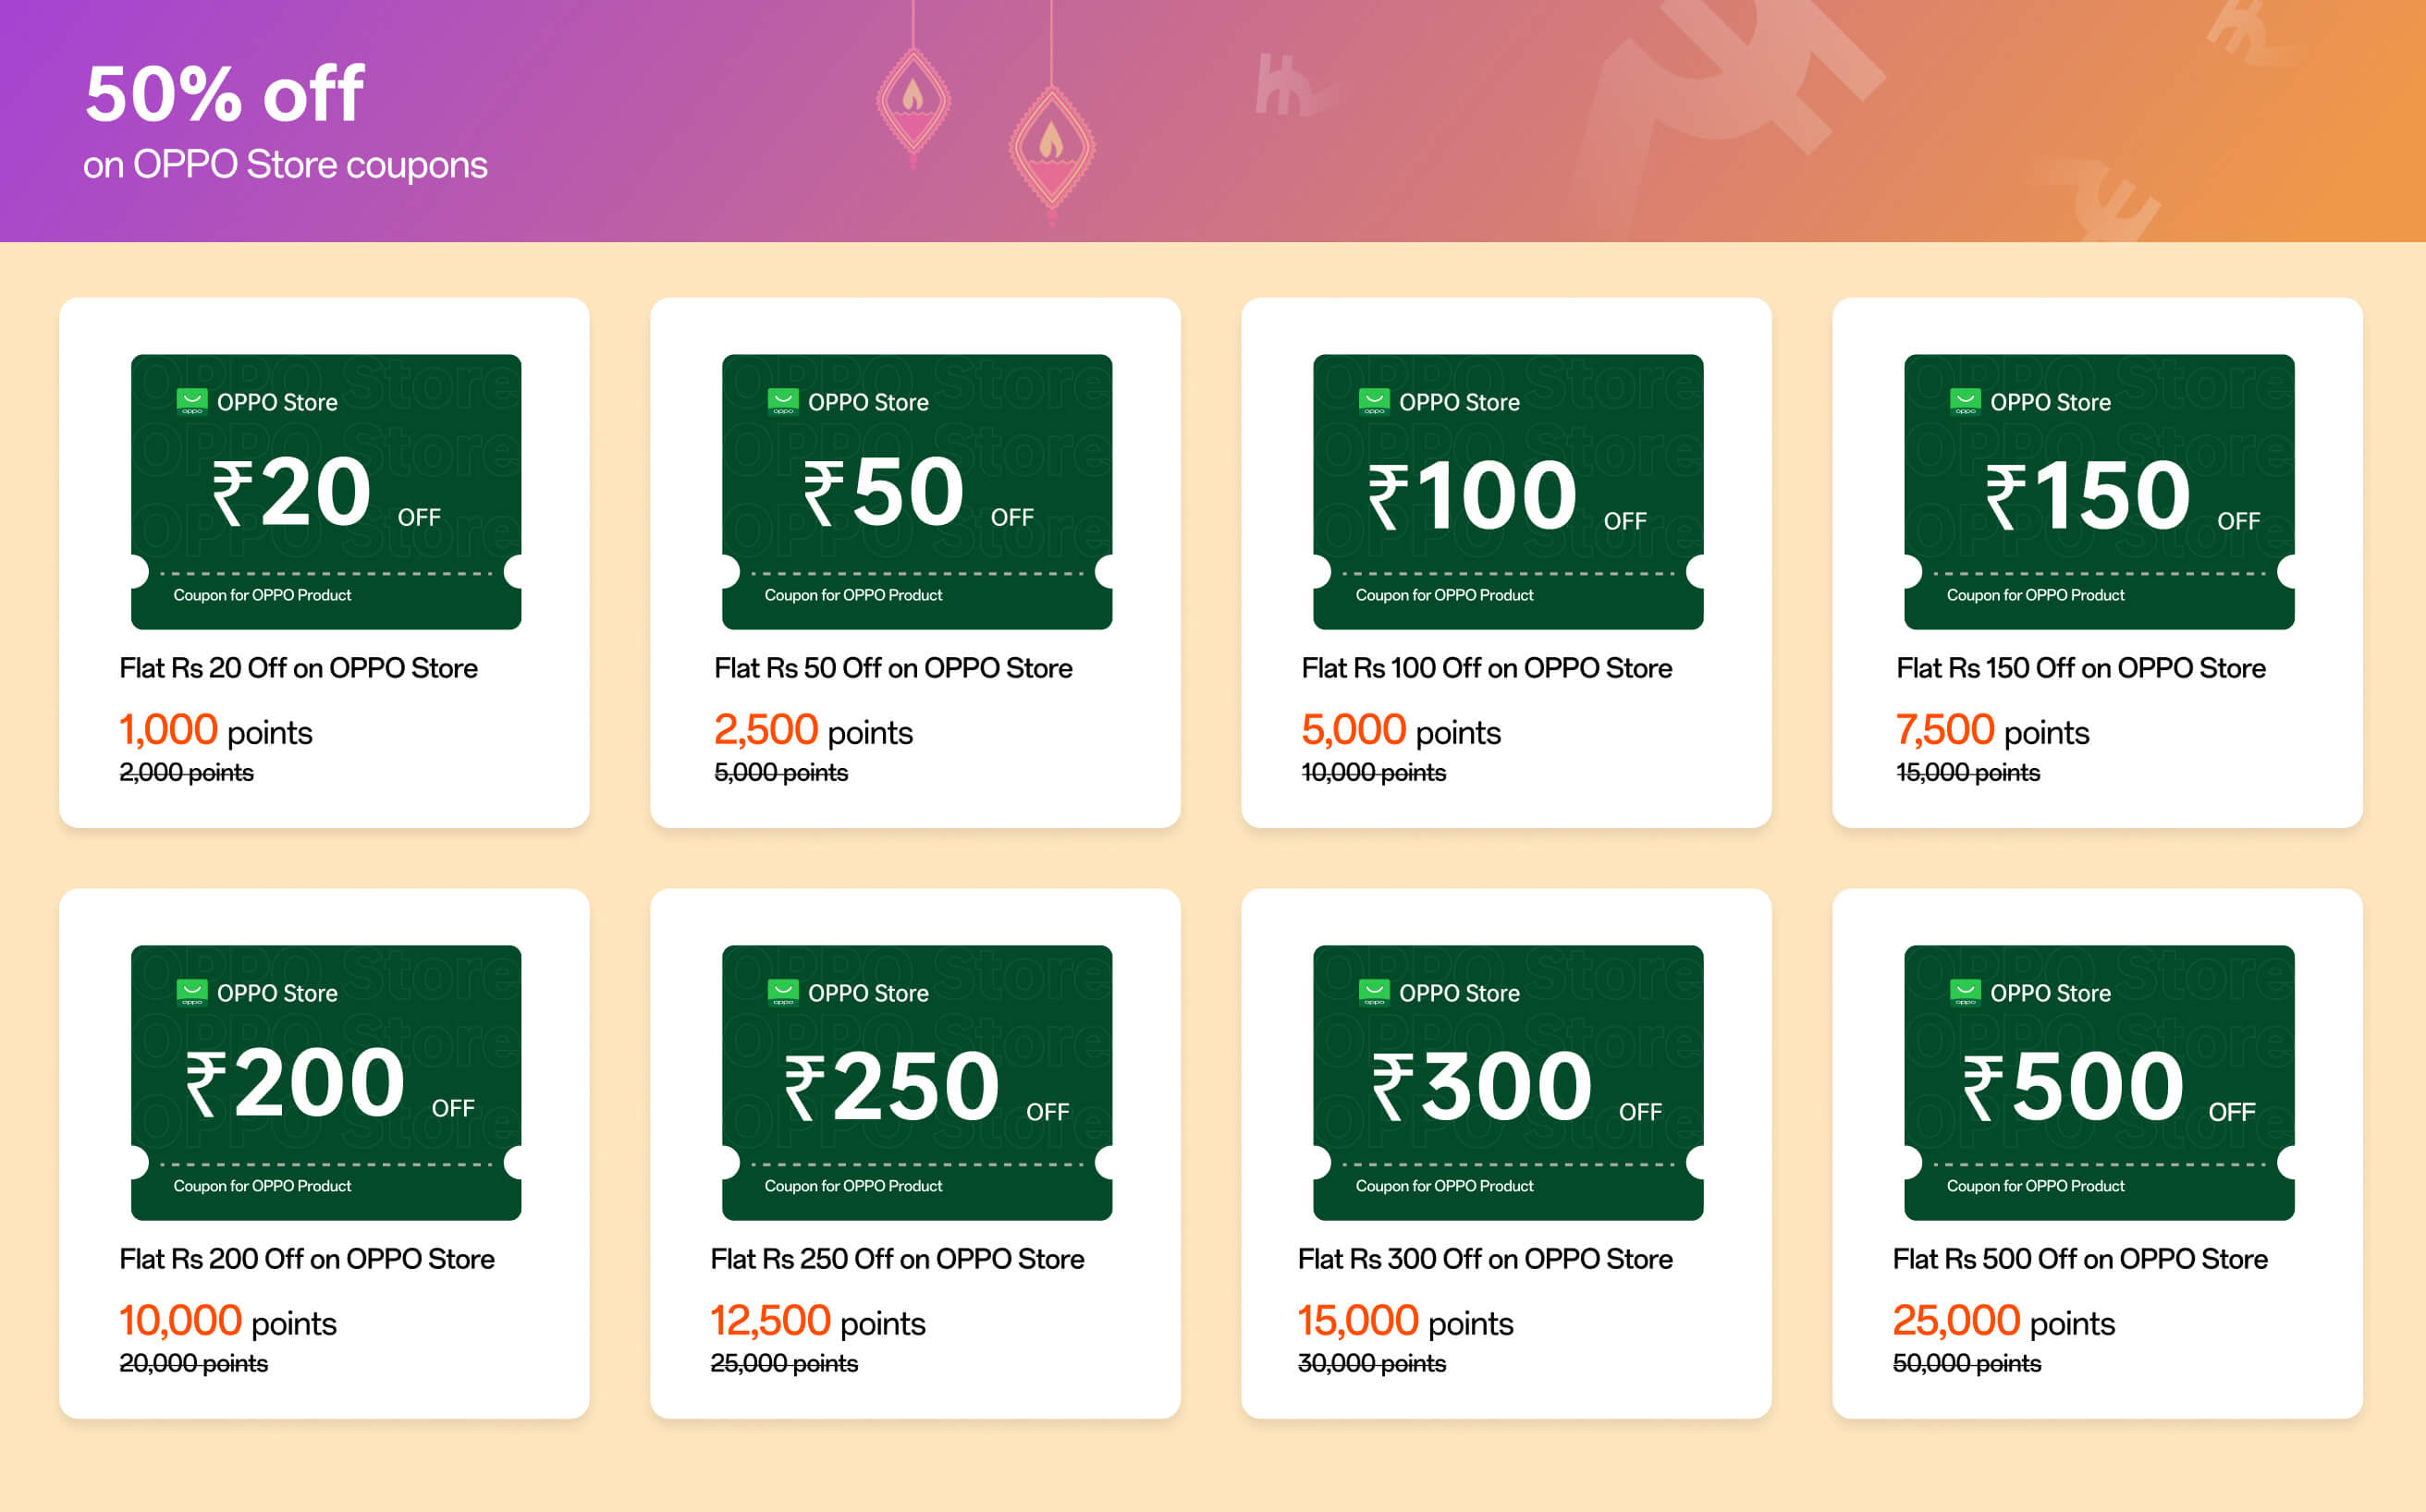Click the OPPO Store logo on ₹500 coupon

(x=1966, y=992)
